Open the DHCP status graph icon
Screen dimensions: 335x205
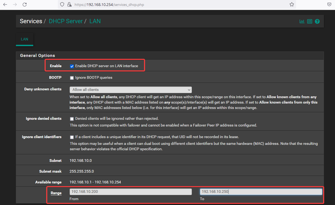(x=302, y=21)
